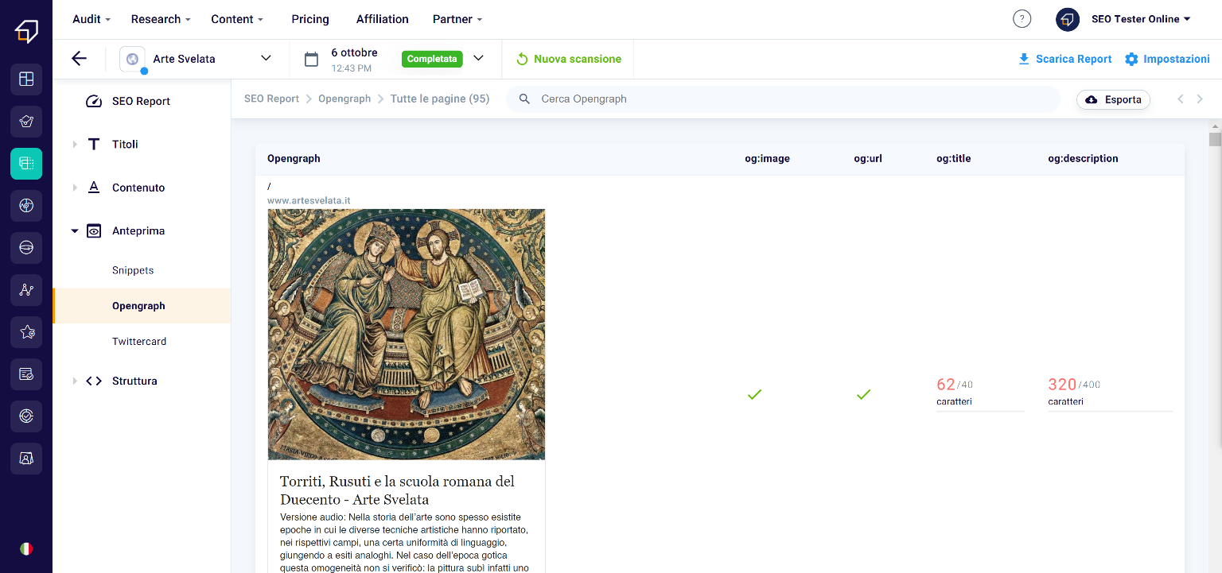Open the Content dropdown menu
1222x573 pixels.
point(237,19)
